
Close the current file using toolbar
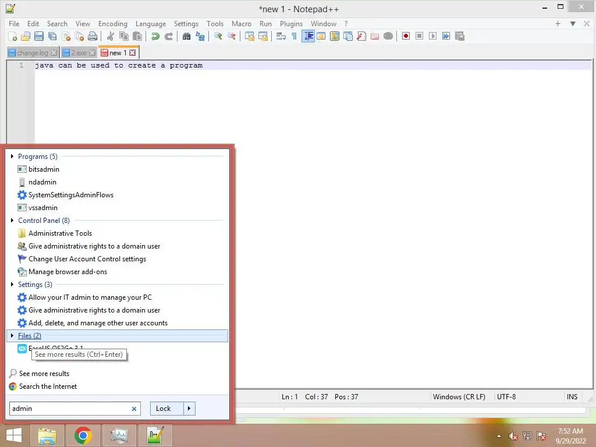pyautogui.click(x=66, y=36)
